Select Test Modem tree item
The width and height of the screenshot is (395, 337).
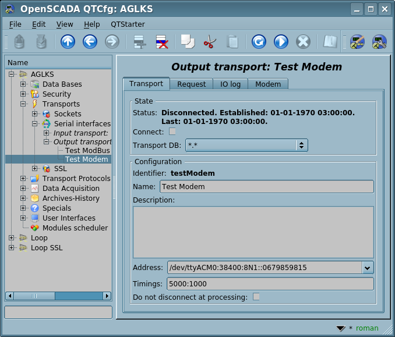tap(86, 159)
